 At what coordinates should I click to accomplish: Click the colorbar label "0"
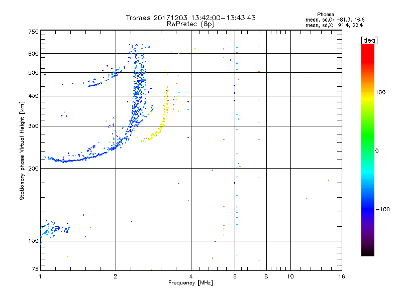click(376, 151)
